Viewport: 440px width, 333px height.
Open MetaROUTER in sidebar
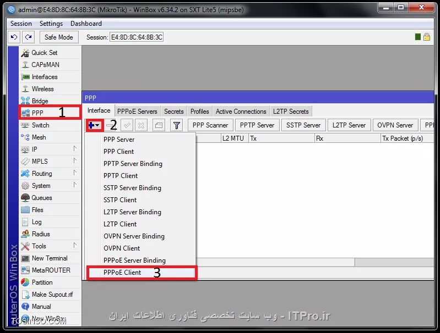point(50,270)
